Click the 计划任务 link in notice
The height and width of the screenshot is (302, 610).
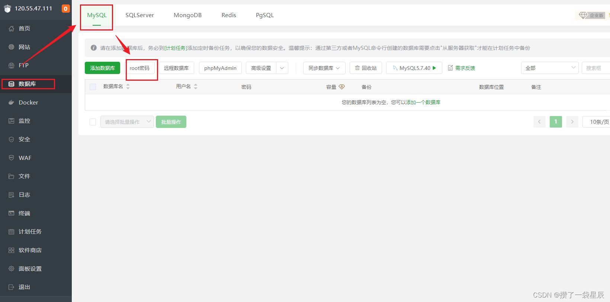click(x=176, y=48)
